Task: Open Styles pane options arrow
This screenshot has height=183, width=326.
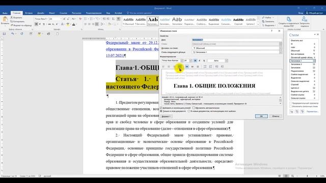Action: 315,35
